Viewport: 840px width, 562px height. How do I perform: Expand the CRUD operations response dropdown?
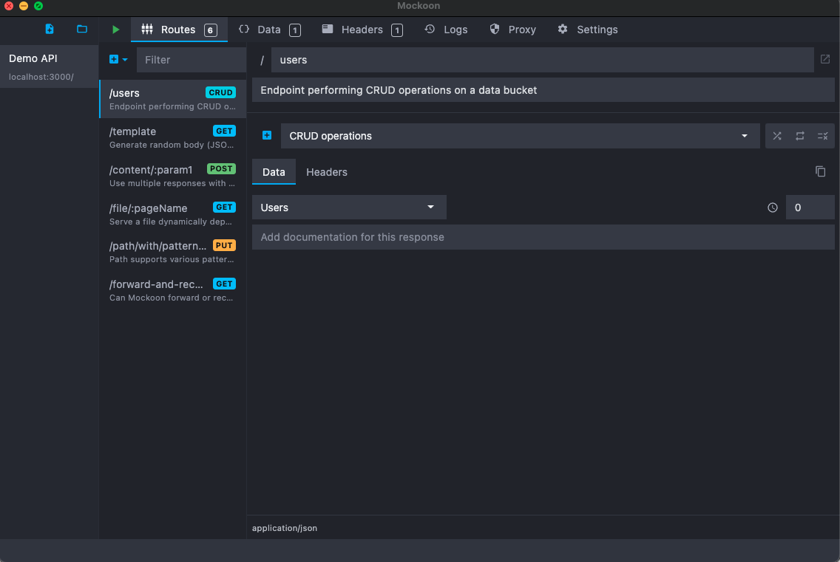[744, 136]
